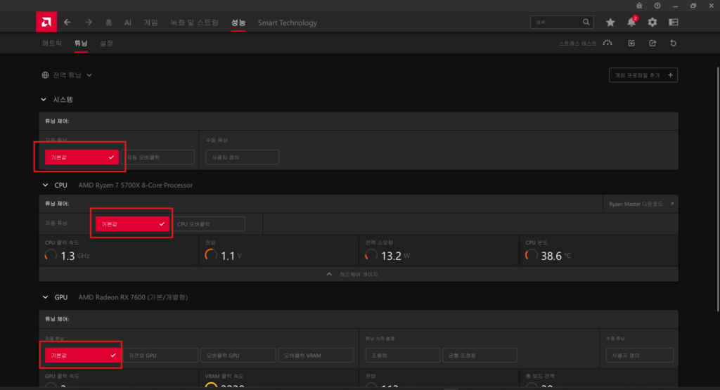Click the search magnifier icon
720x390 pixels.
click(586, 22)
